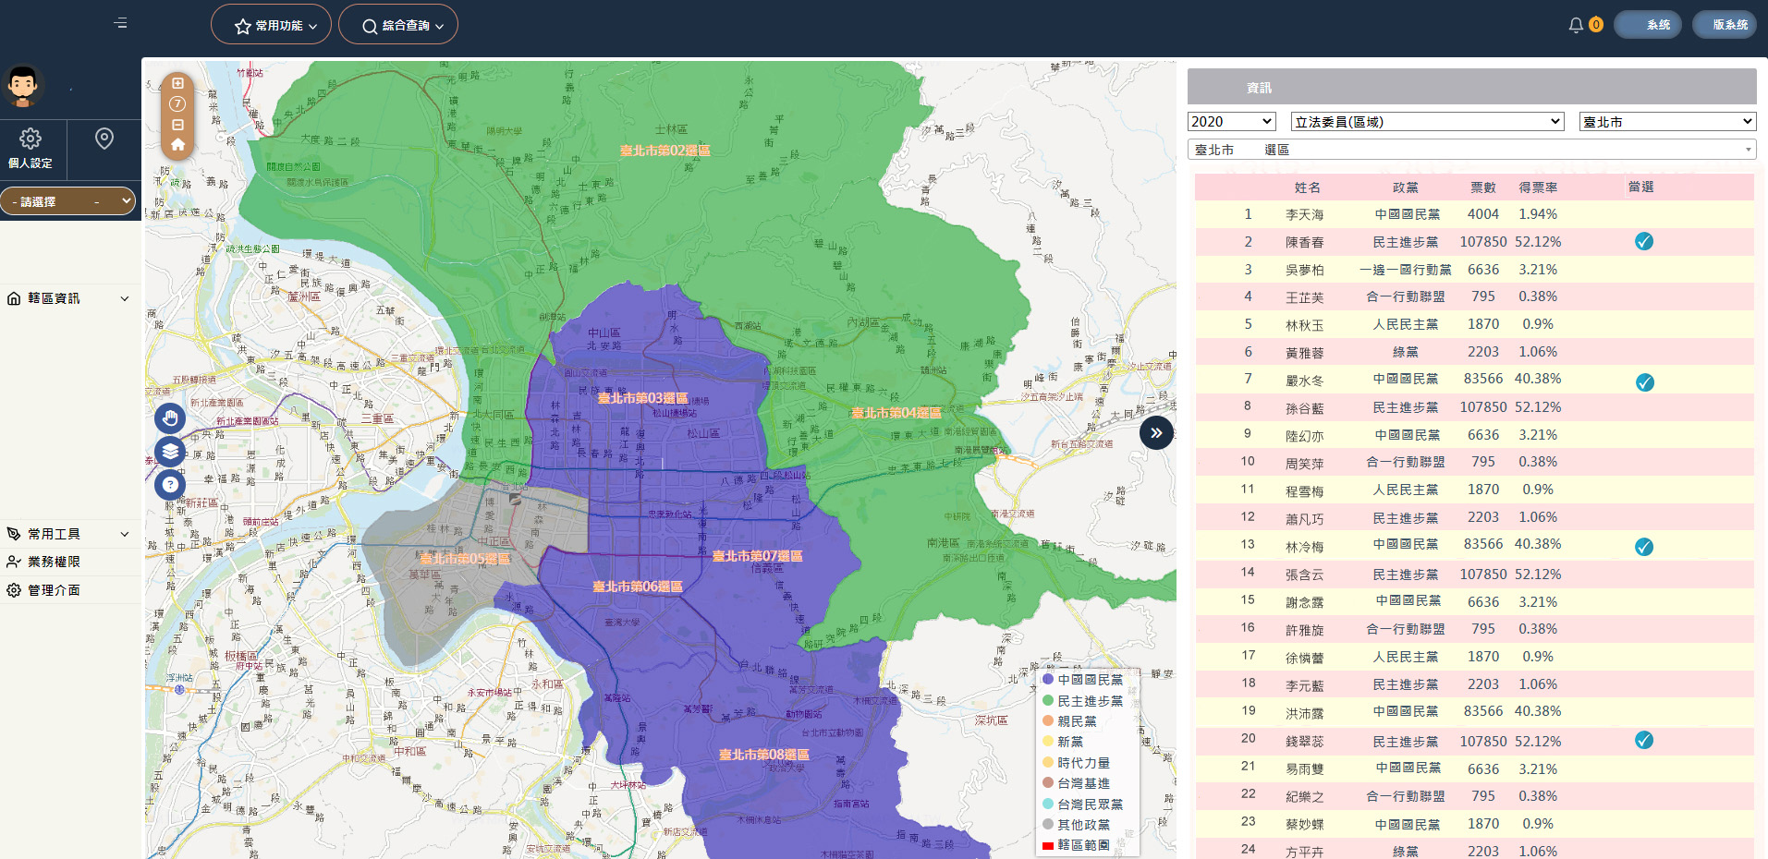Click the elected checkmark for 陳香春
This screenshot has height=859, width=1768.
click(x=1643, y=242)
